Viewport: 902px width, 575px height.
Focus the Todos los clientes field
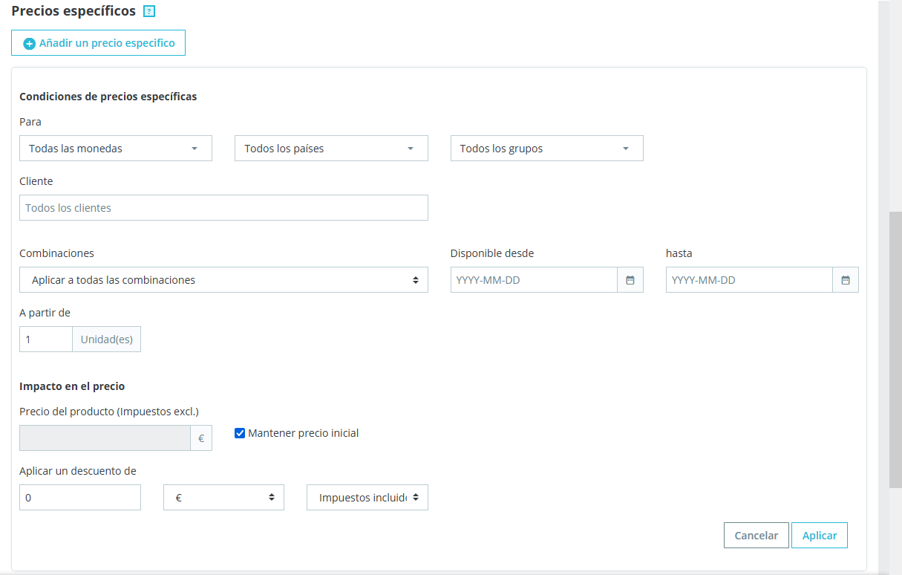click(x=223, y=208)
